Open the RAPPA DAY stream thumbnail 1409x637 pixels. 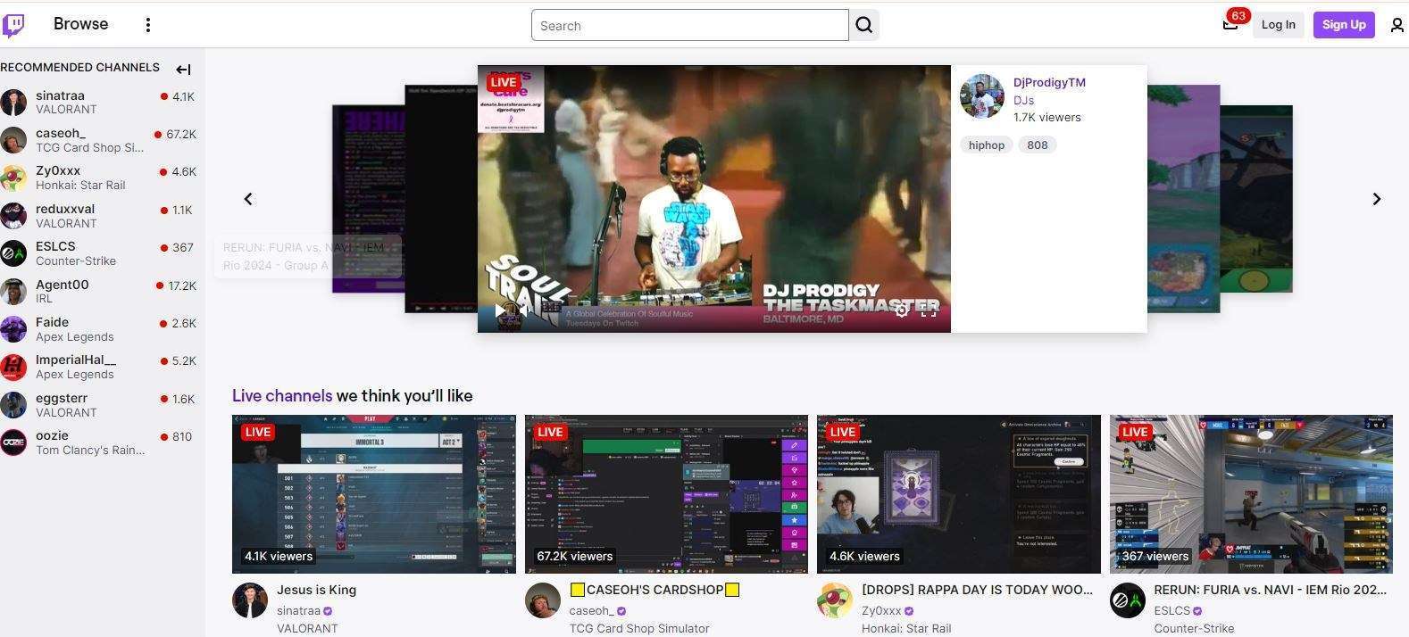point(959,494)
